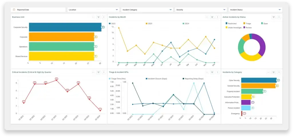Select the Corporate Security bar
Image resolution: width=293 pixels, height=137 pixels.
click(x=65, y=27)
